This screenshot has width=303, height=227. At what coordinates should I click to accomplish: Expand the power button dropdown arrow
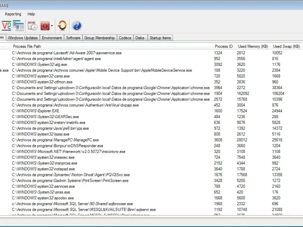coord(52,26)
